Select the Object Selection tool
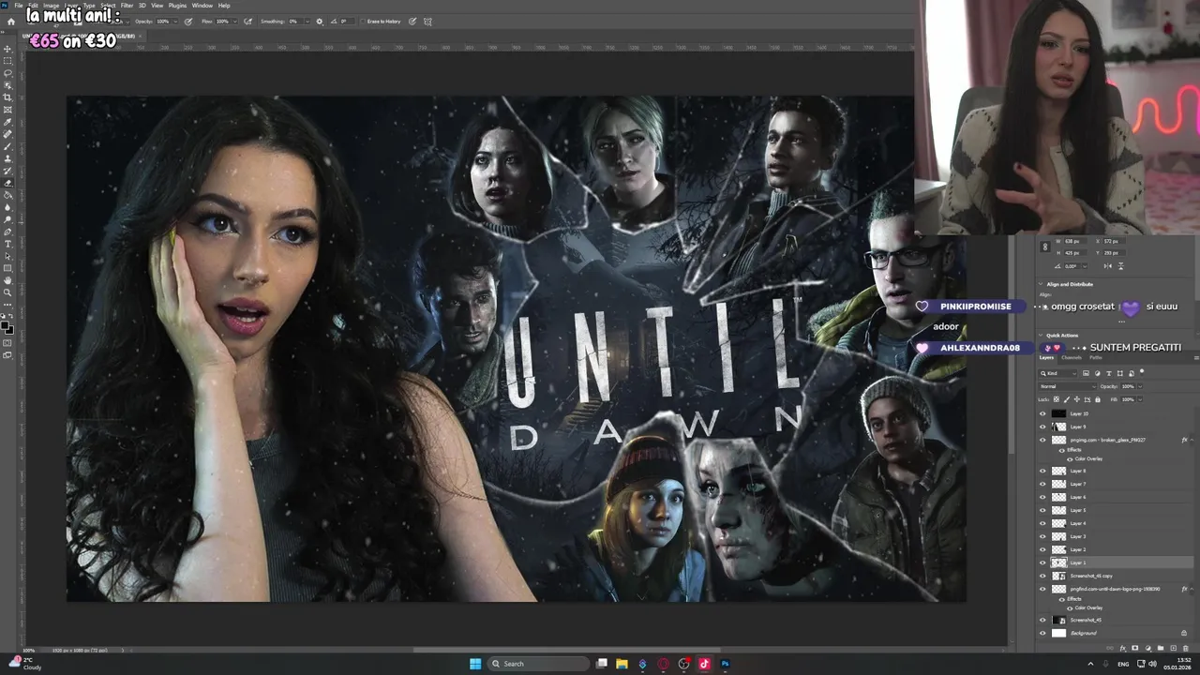Viewport: 1200px width, 675px height. tap(7, 84)
